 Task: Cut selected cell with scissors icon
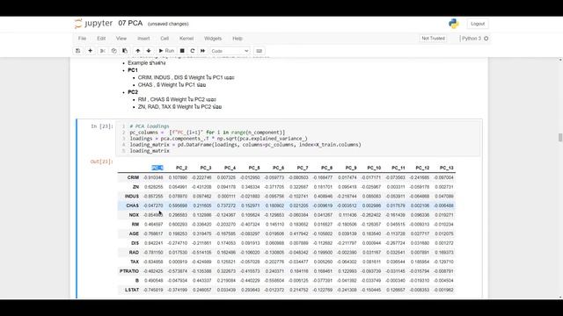tap(103, 51)
